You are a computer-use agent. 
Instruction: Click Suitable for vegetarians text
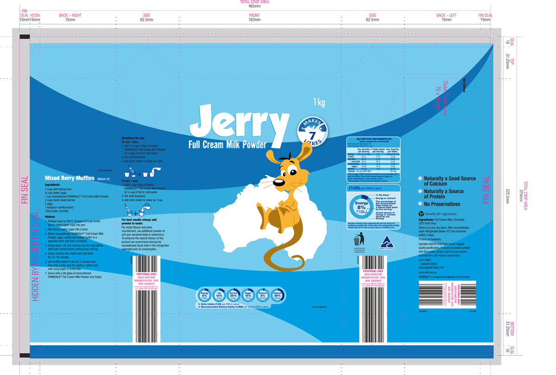click(x=441, y=214)
